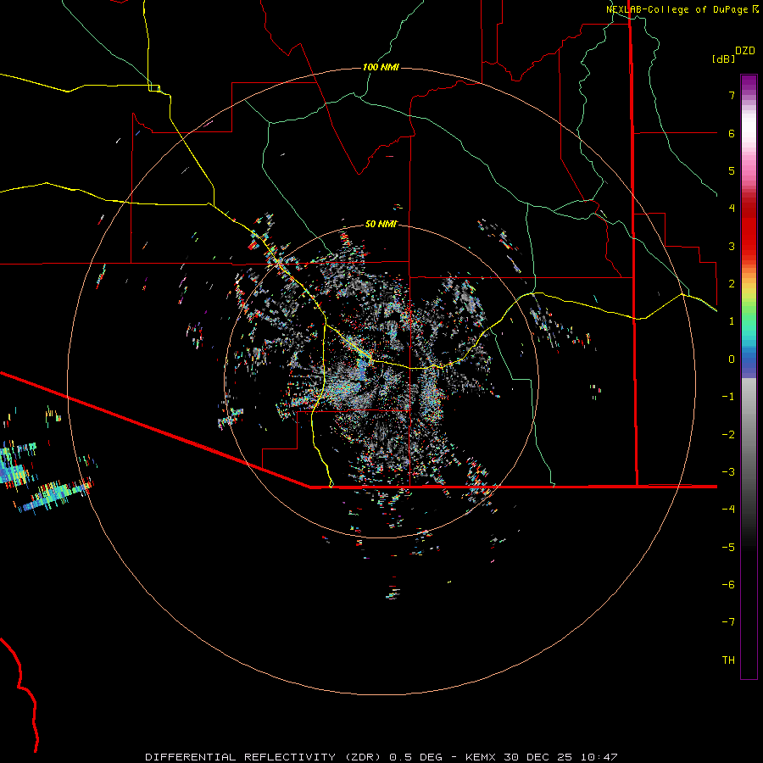Click the TH label on the scale
The width and height of the screenshot is (763, 763).
tap(728, 660)
